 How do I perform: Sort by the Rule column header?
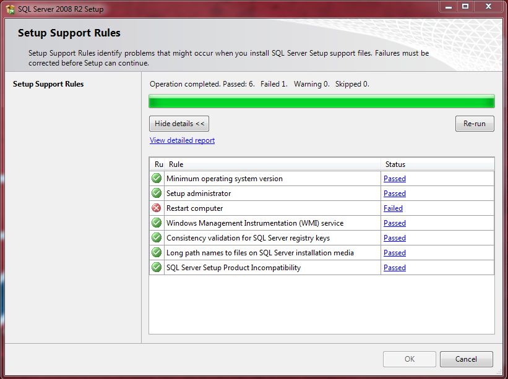(x=273, y=164)
